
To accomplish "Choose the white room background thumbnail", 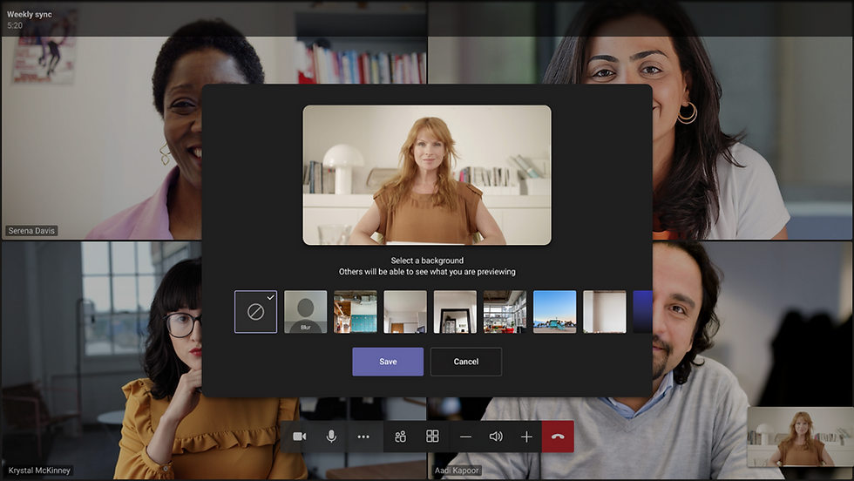I will pos(405,312).
